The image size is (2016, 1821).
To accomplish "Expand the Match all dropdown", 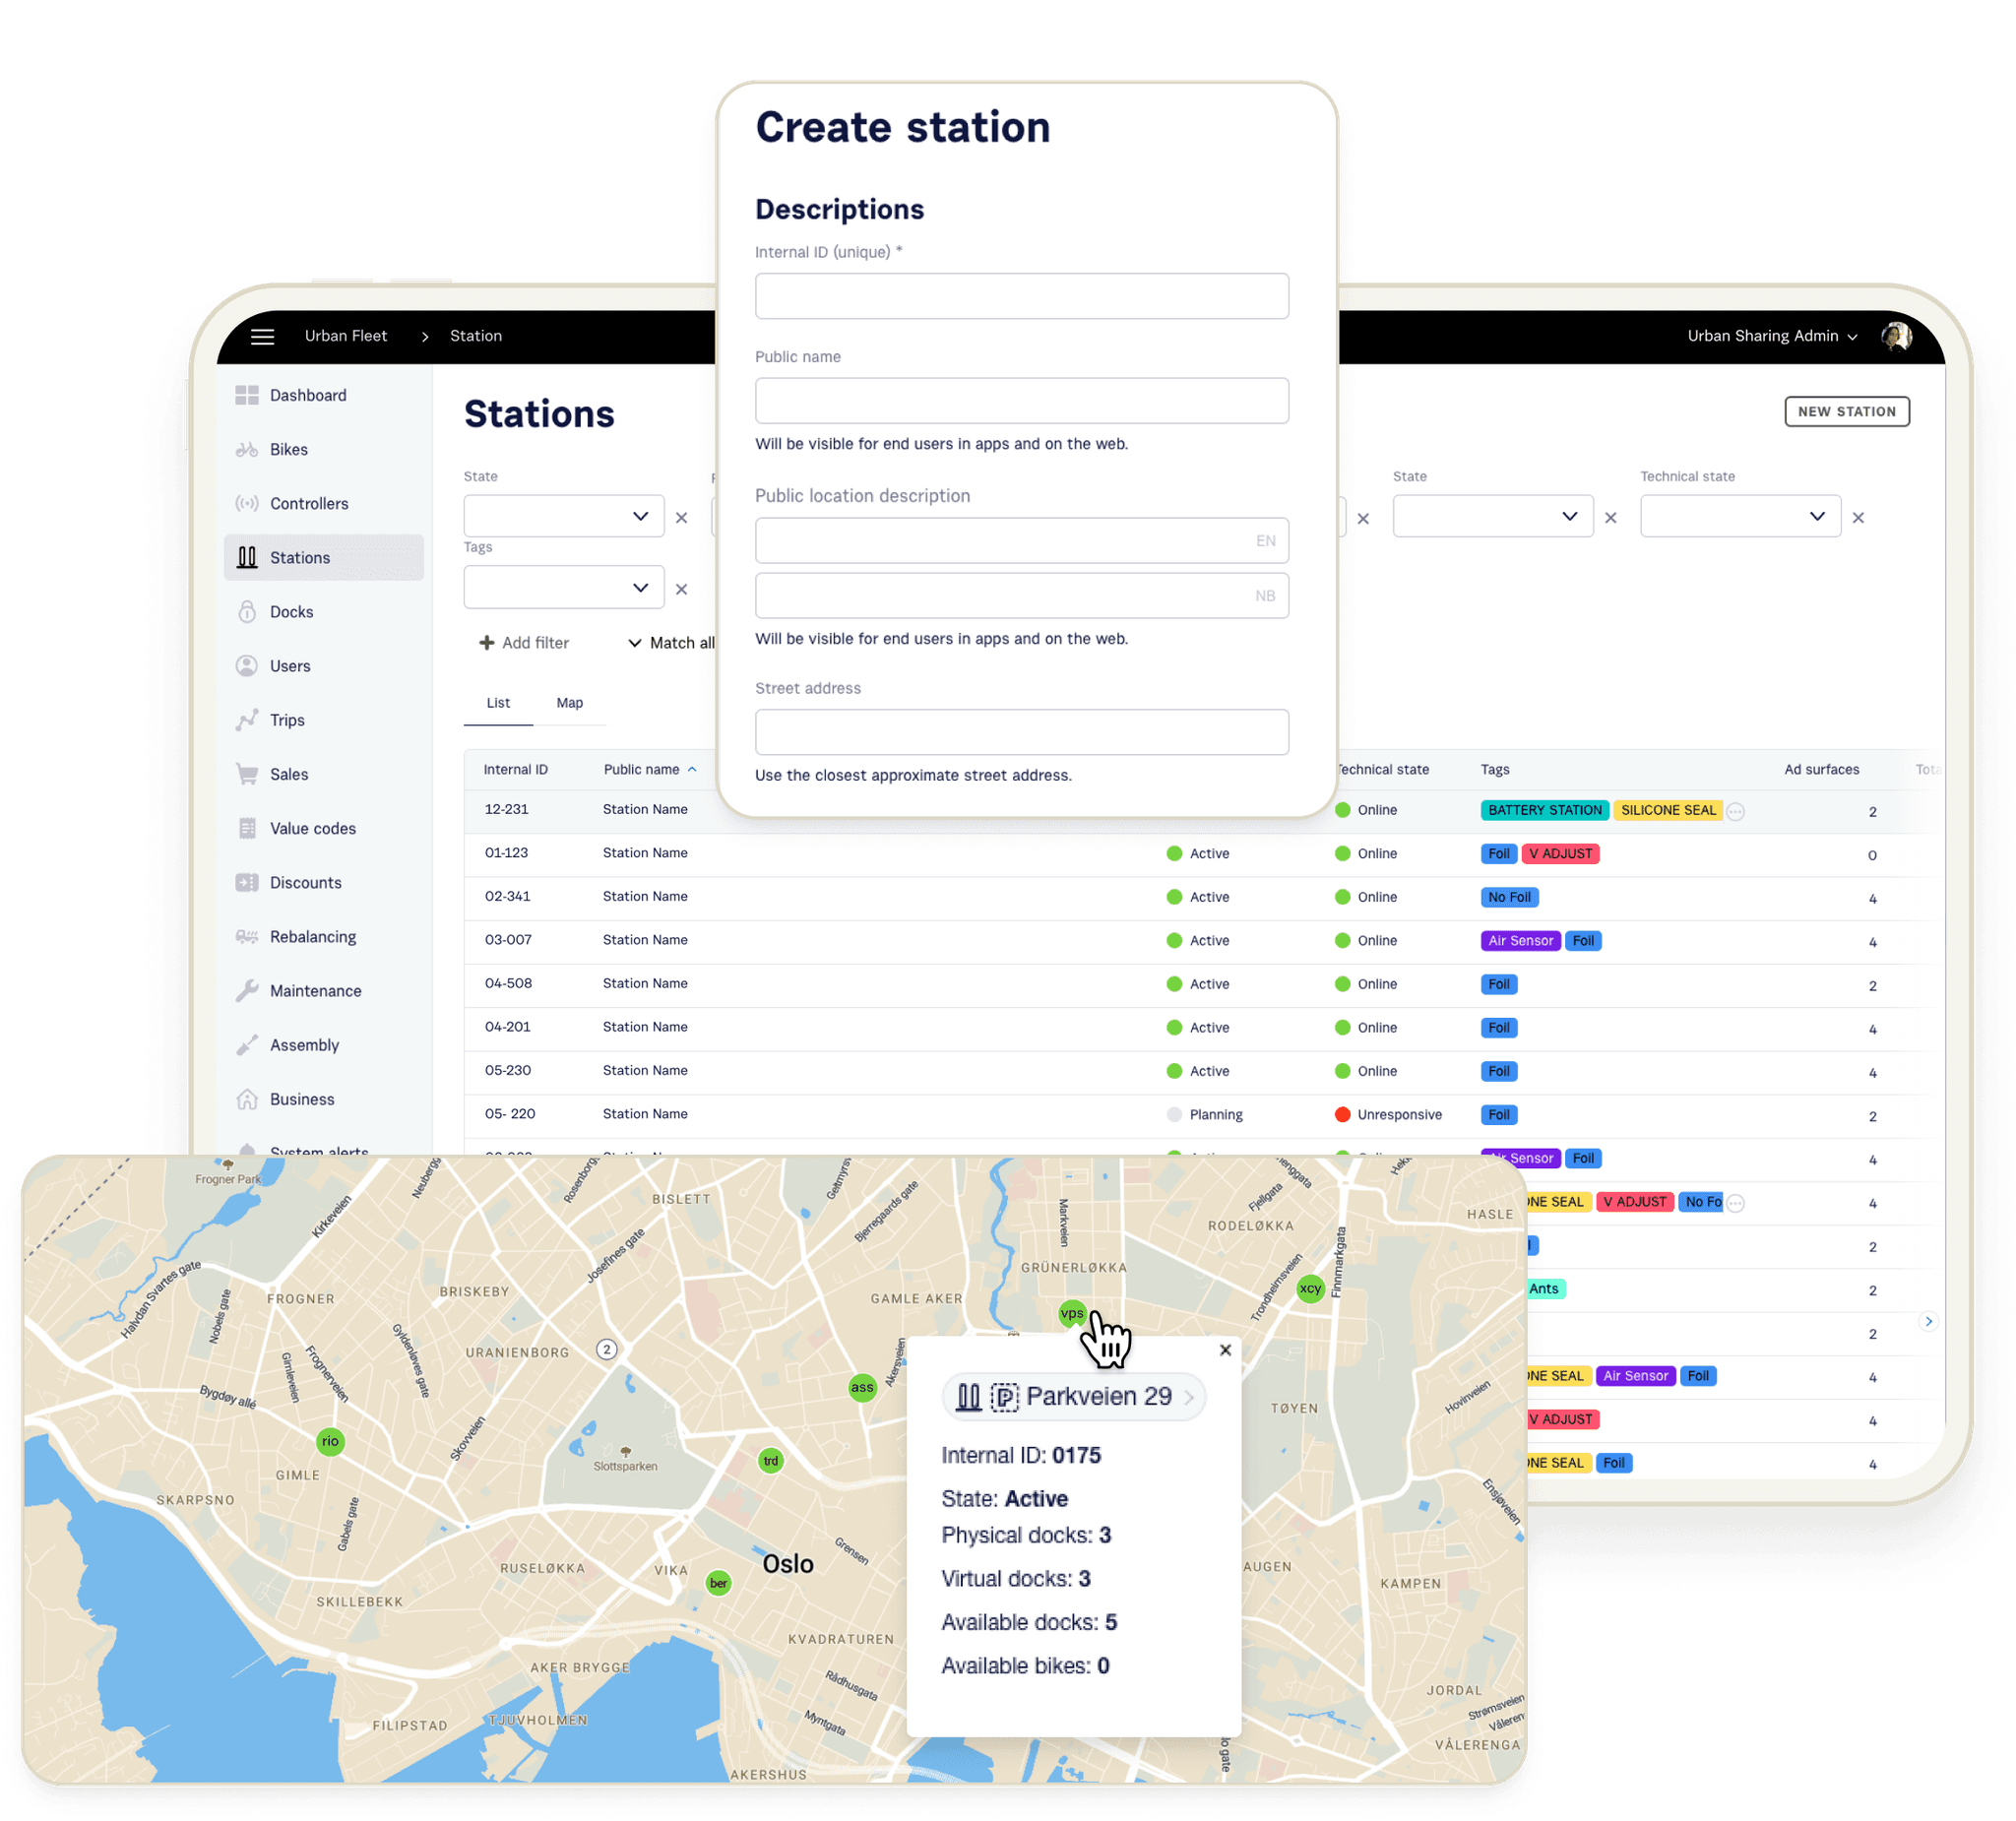I will 671,643.
